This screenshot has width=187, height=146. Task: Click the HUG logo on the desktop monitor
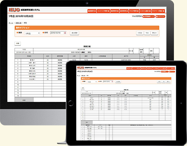point(14,10)
